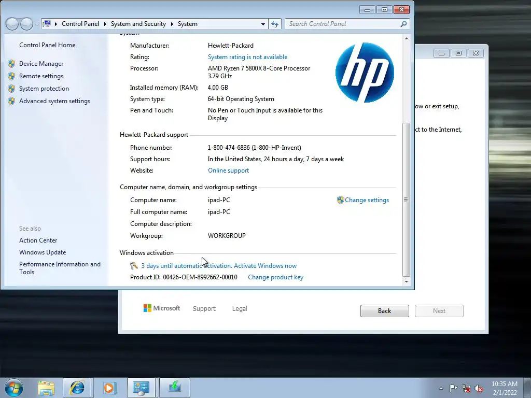The image size is (531, 398).
Task: Click scrollbar up arrow in System window
Action: (x=407, y=38)
